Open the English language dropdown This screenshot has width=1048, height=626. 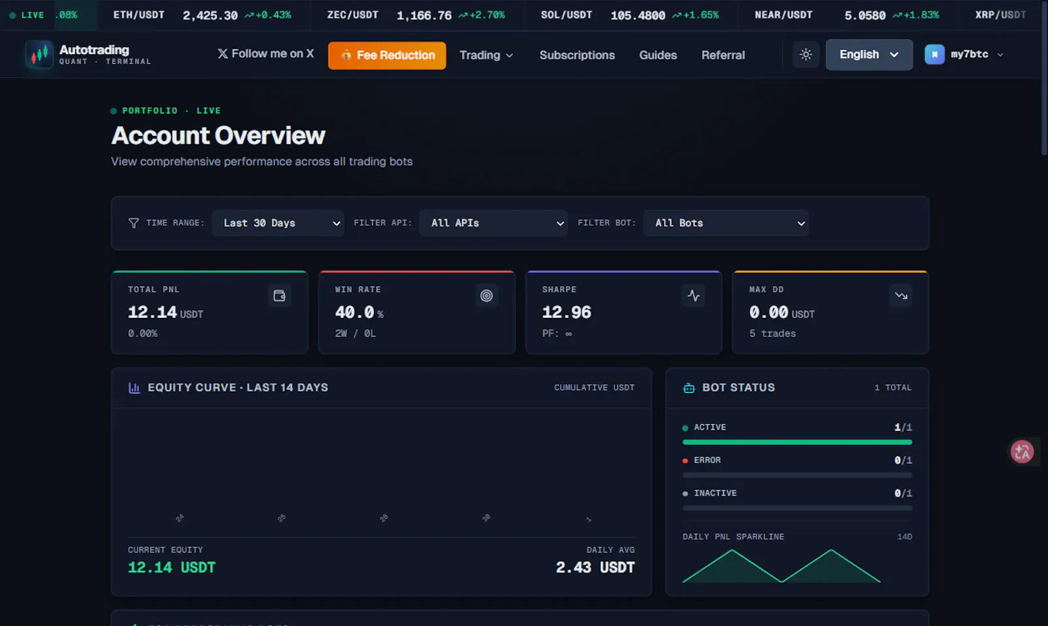(869, 55)
